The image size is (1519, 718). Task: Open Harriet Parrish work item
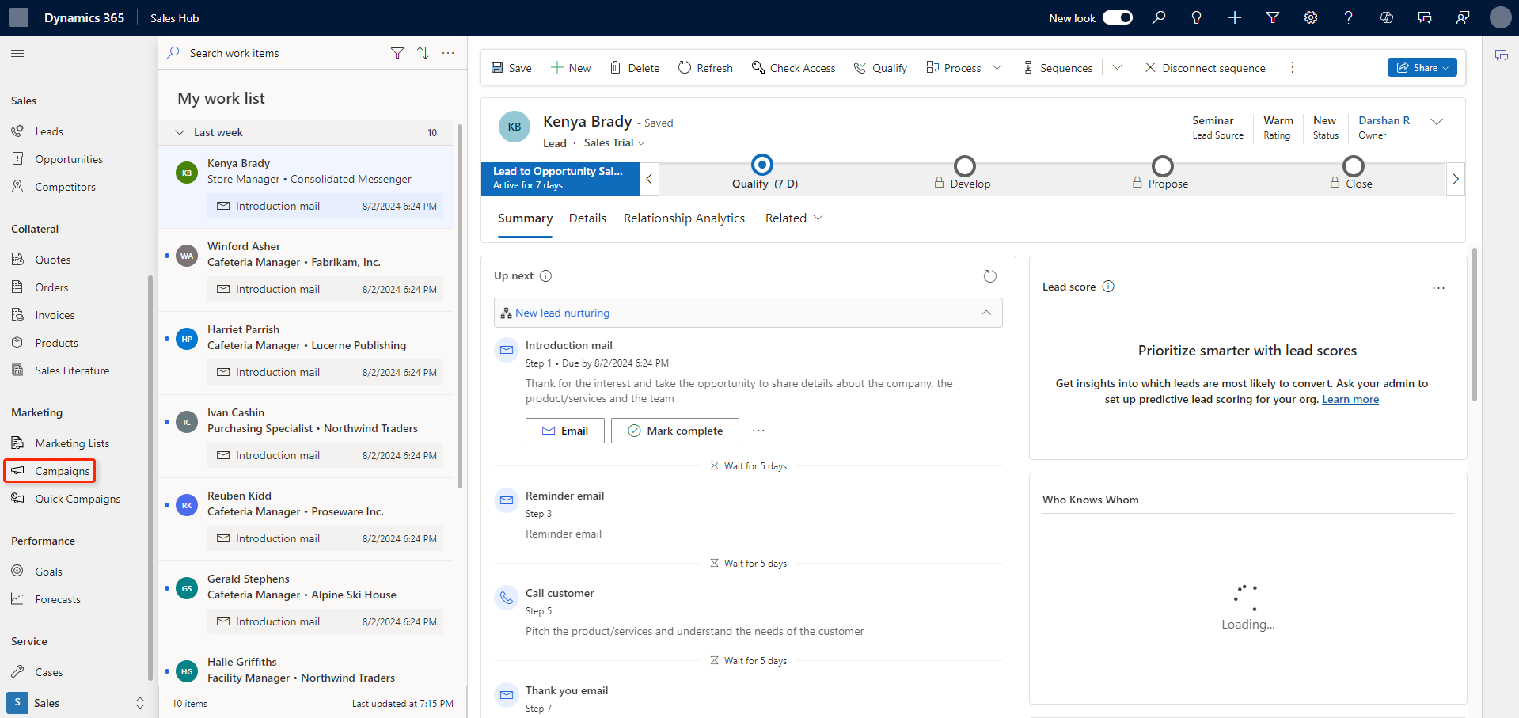(x=307, y=353)
